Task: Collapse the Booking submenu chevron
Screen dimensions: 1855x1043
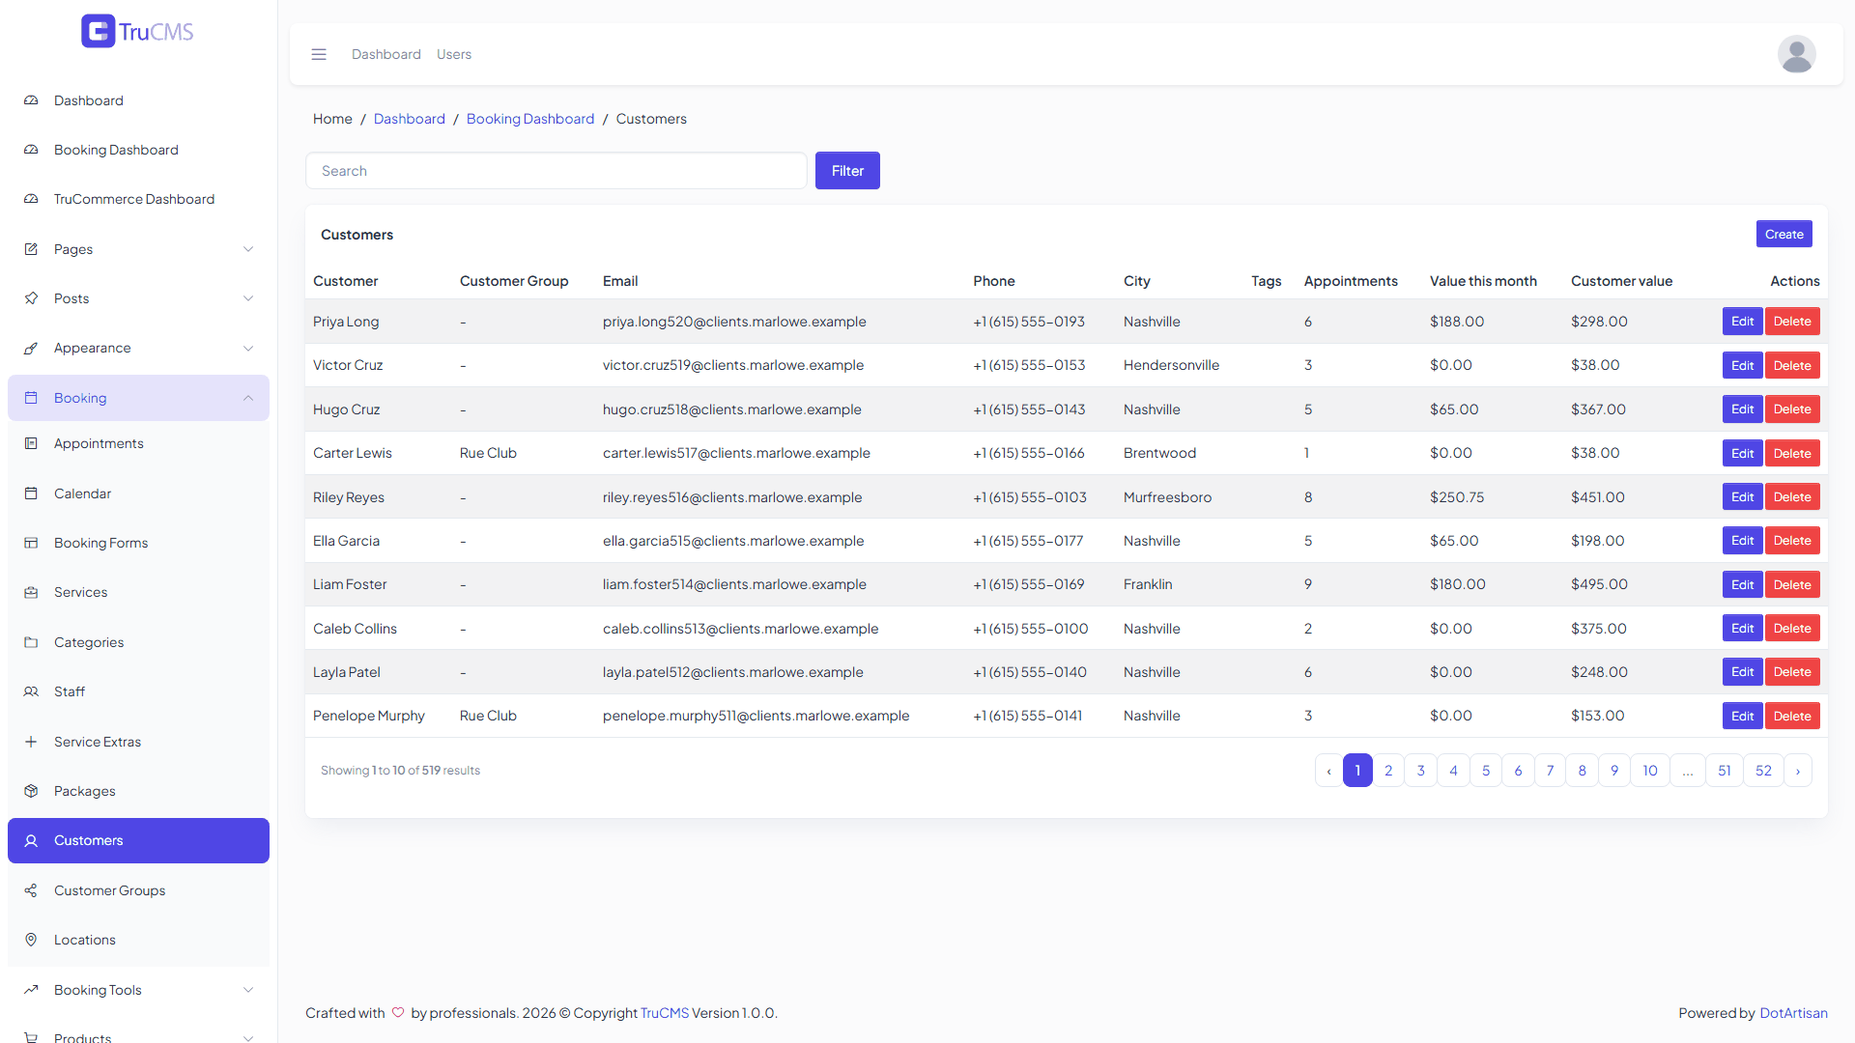Action: 248,398
